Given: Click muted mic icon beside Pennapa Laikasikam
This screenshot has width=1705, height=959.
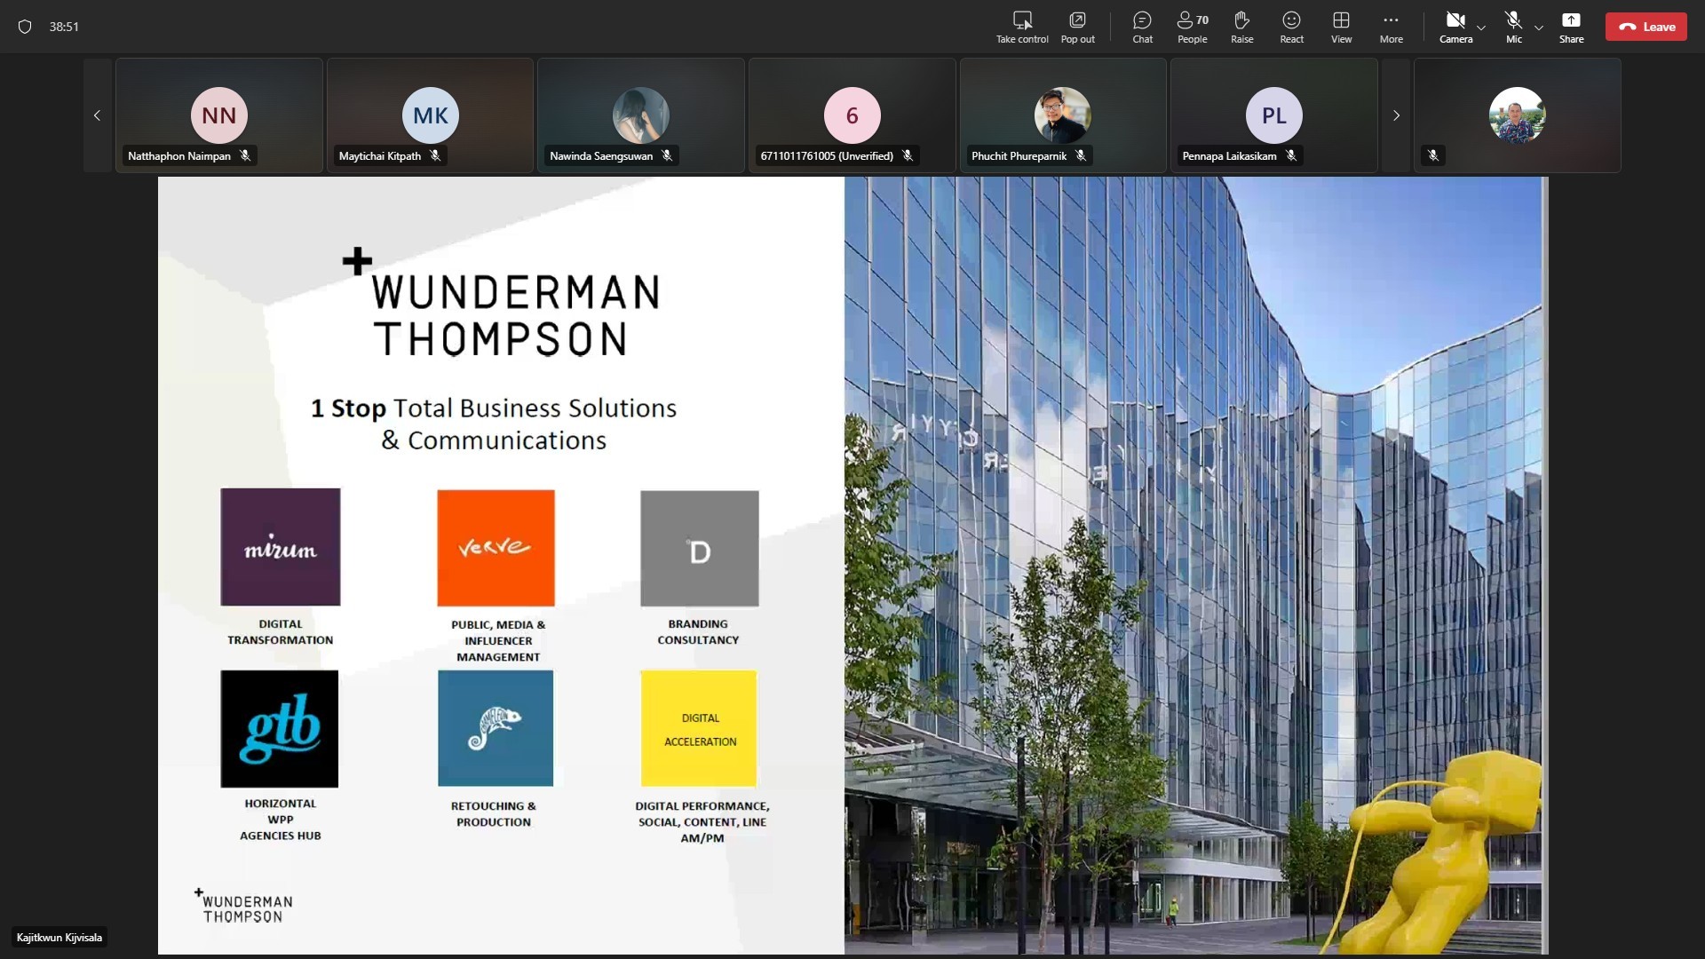Looking at the screenshot, I should pos(1291,155).
